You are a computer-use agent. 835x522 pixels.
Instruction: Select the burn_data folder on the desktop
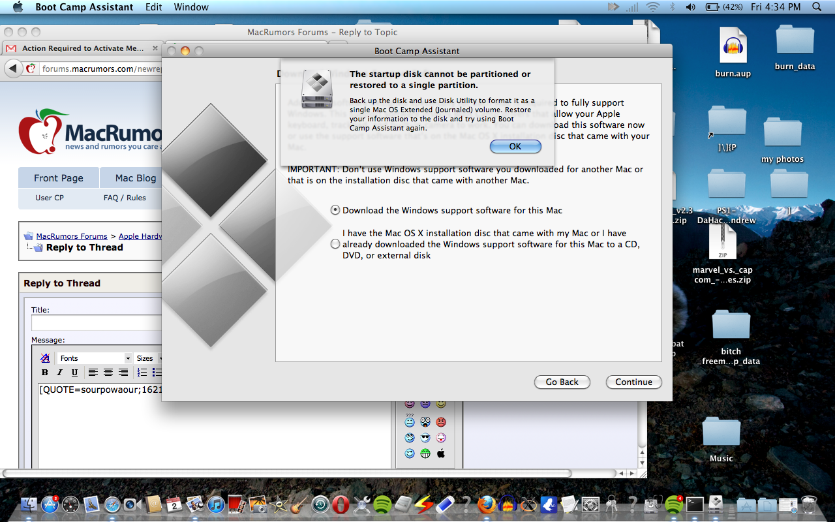[x=795, y=47]
